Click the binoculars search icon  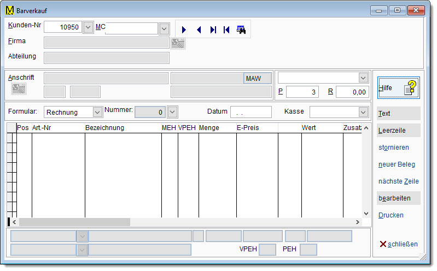241,30
